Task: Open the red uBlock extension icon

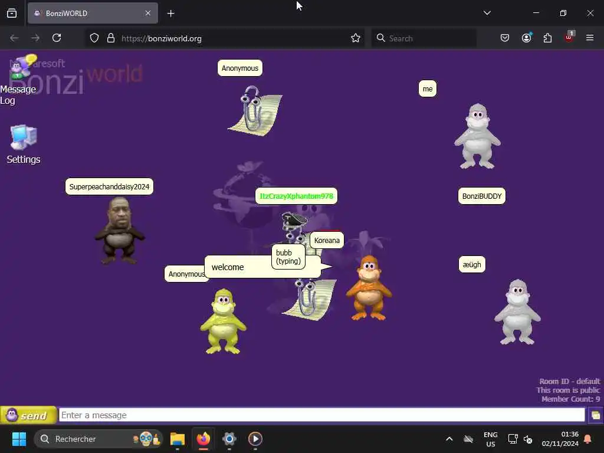Action: tap(569, 37)
